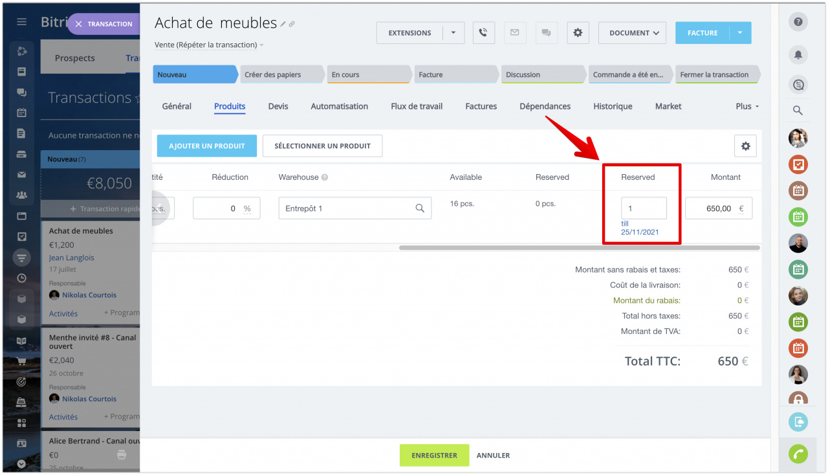
Task: Open the DOCUMENT dropdown
Action: (x=632, y=32)
